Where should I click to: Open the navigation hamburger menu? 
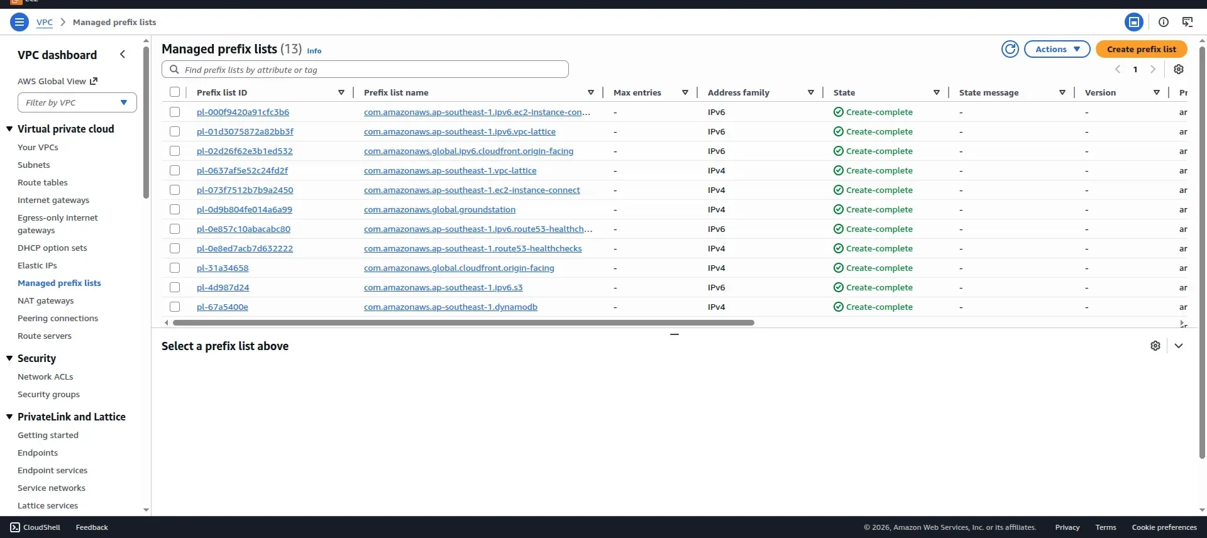(x=19, y=22)
